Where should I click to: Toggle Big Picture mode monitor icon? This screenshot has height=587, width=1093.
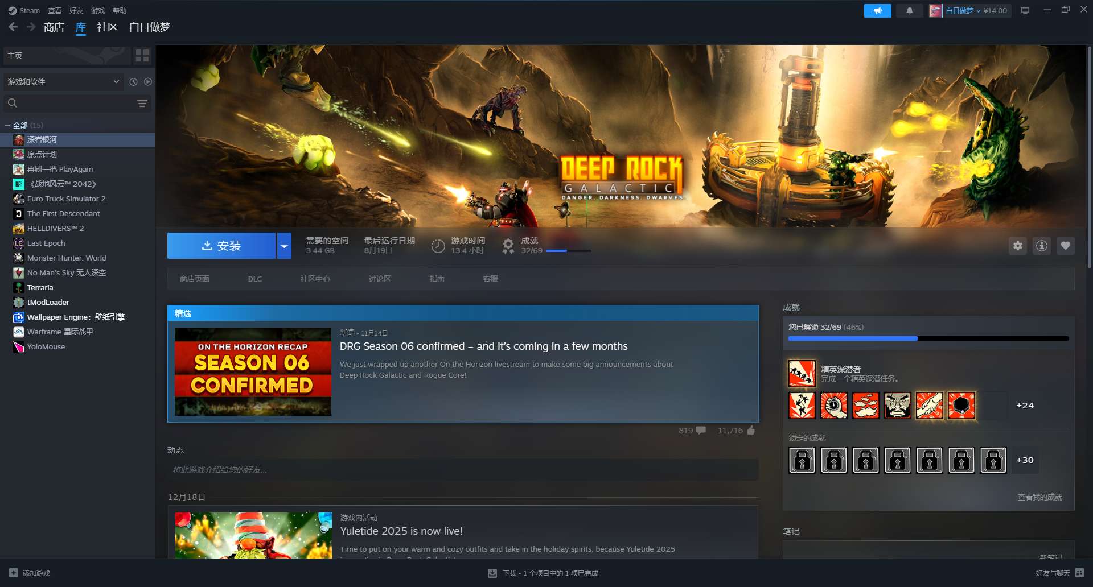coord(1025,11)
